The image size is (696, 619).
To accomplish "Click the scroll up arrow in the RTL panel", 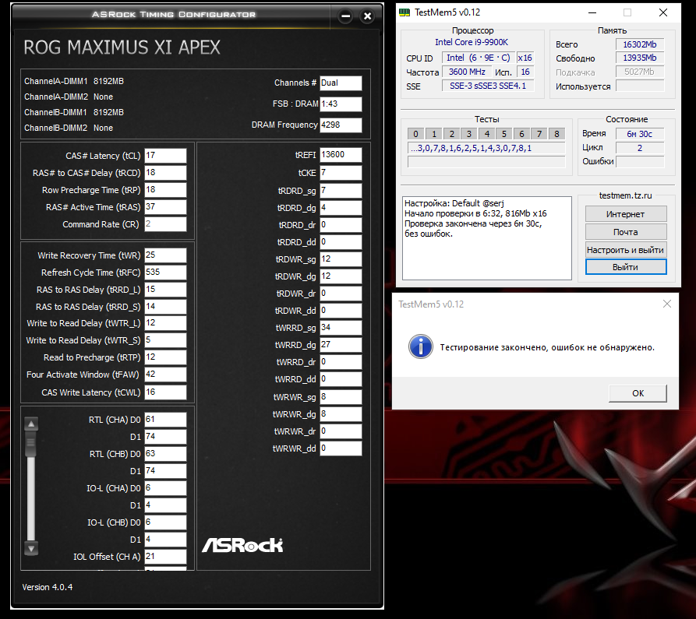I will [31, 424].
